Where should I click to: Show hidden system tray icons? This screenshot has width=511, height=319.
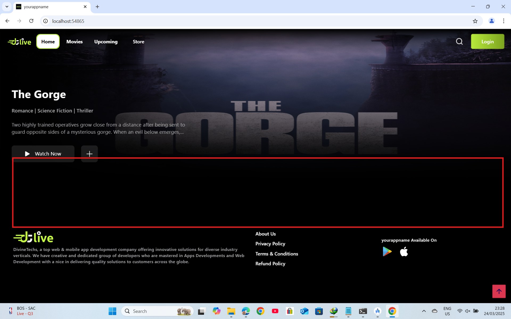coord(424,311)
